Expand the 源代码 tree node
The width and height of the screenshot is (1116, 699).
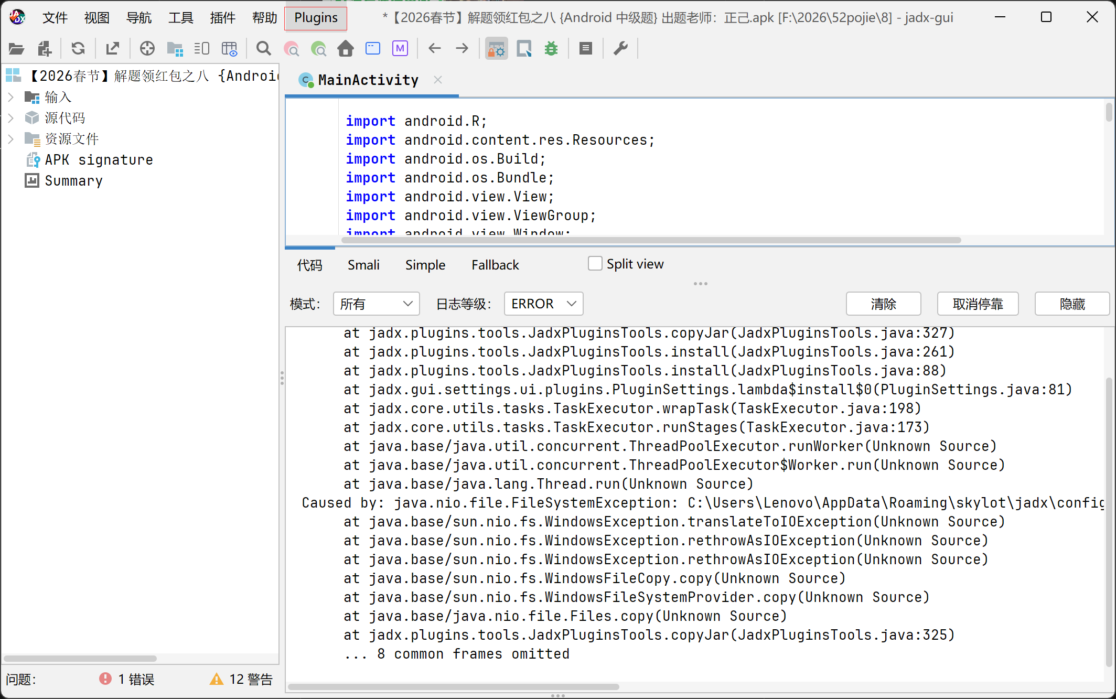tap(10, 118)
